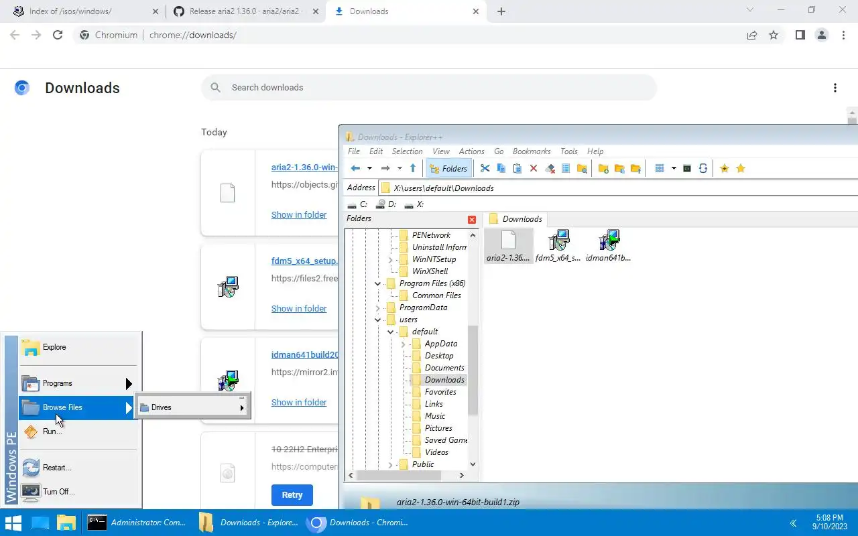Click the Administrator: Command Prompt taskbar button
The width and height of the screenshot is (858, 536).
coord(137,523)
